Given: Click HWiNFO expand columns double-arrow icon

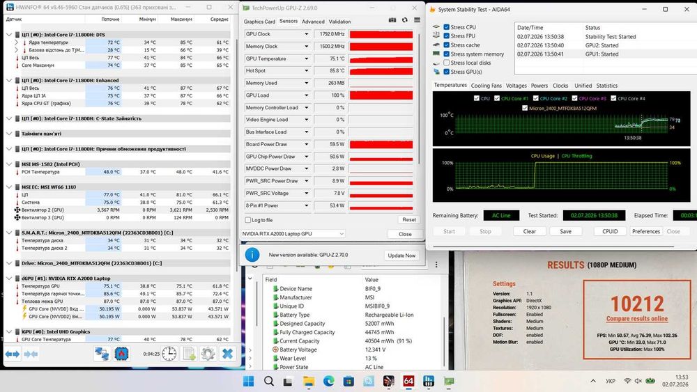Looking at the screenshot, I should [x=13, y=354].
